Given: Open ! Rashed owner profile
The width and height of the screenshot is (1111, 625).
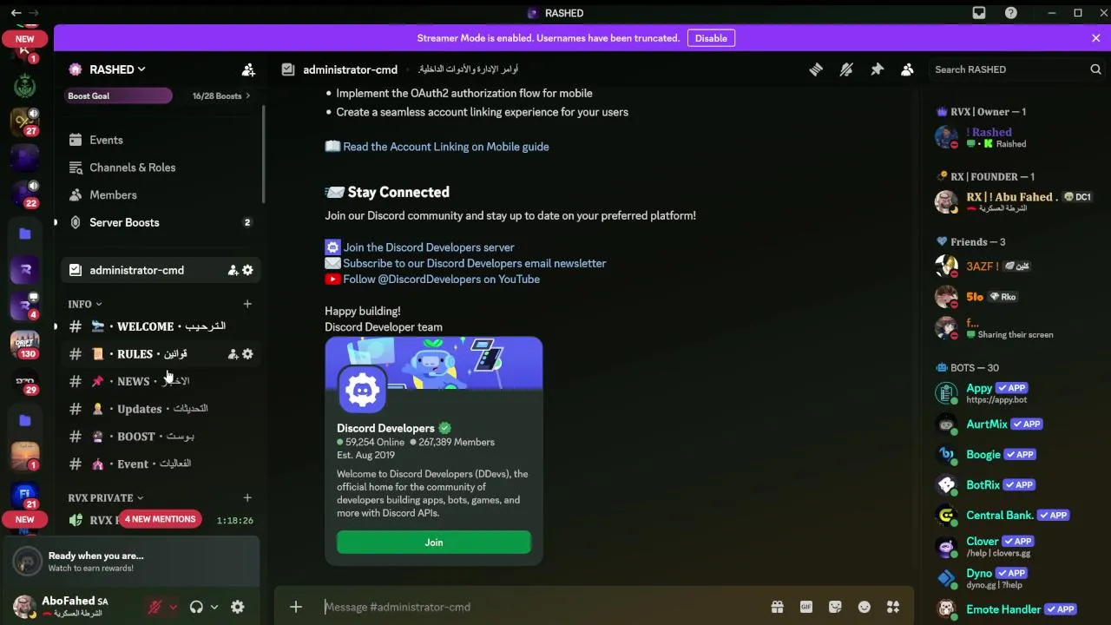Looking at the screenshot, I should point(1014,137).
